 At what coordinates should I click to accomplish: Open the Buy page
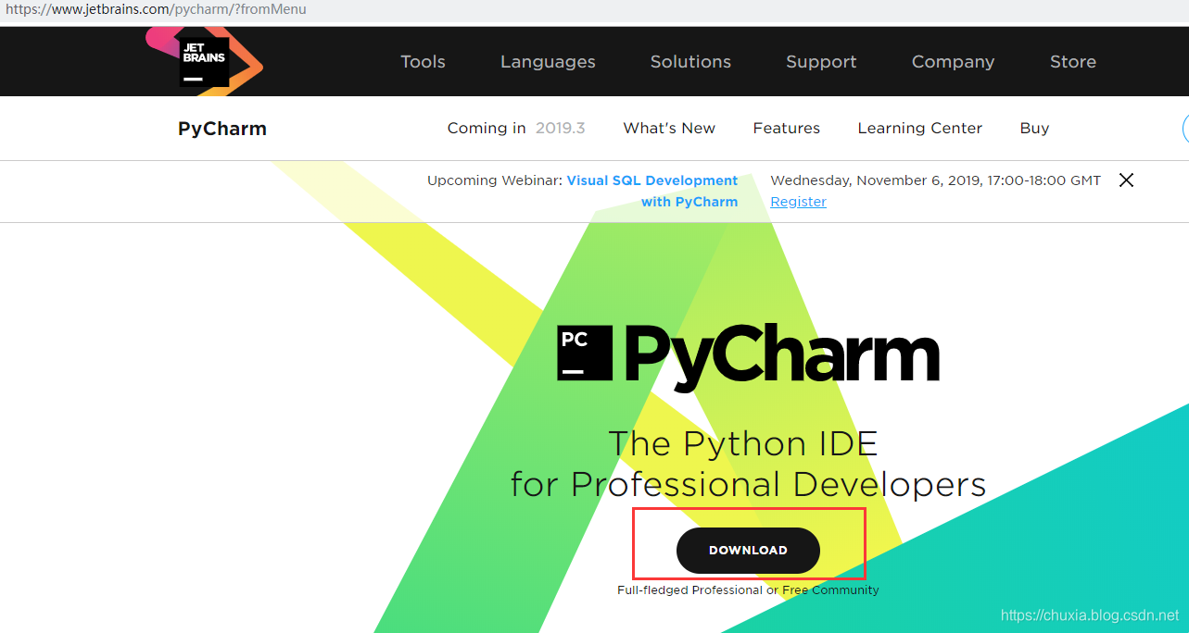click(1034, 129)
